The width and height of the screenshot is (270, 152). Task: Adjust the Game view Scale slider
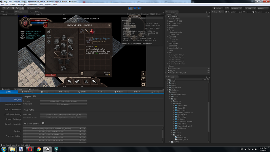point(52,14)
